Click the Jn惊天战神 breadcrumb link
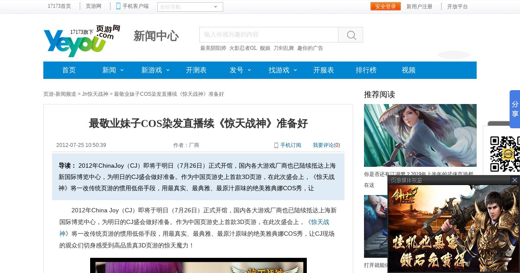Image resolution: width=520 pixels, height=273 pixels. (x=95, y=94)
